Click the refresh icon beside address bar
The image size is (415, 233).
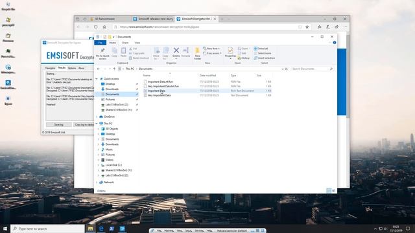[287, 69]
